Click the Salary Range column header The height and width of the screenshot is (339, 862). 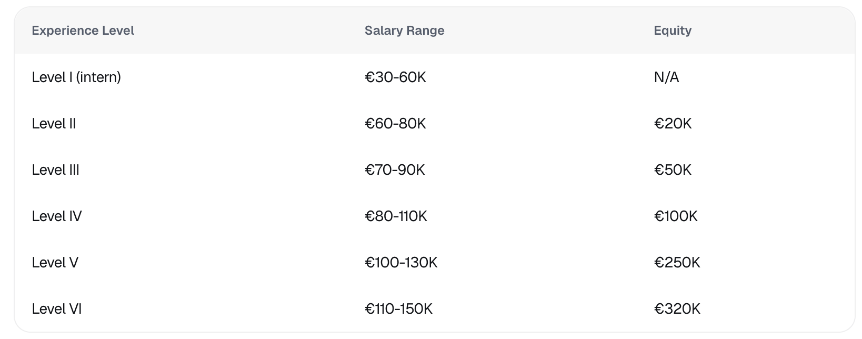pos(404,31)
